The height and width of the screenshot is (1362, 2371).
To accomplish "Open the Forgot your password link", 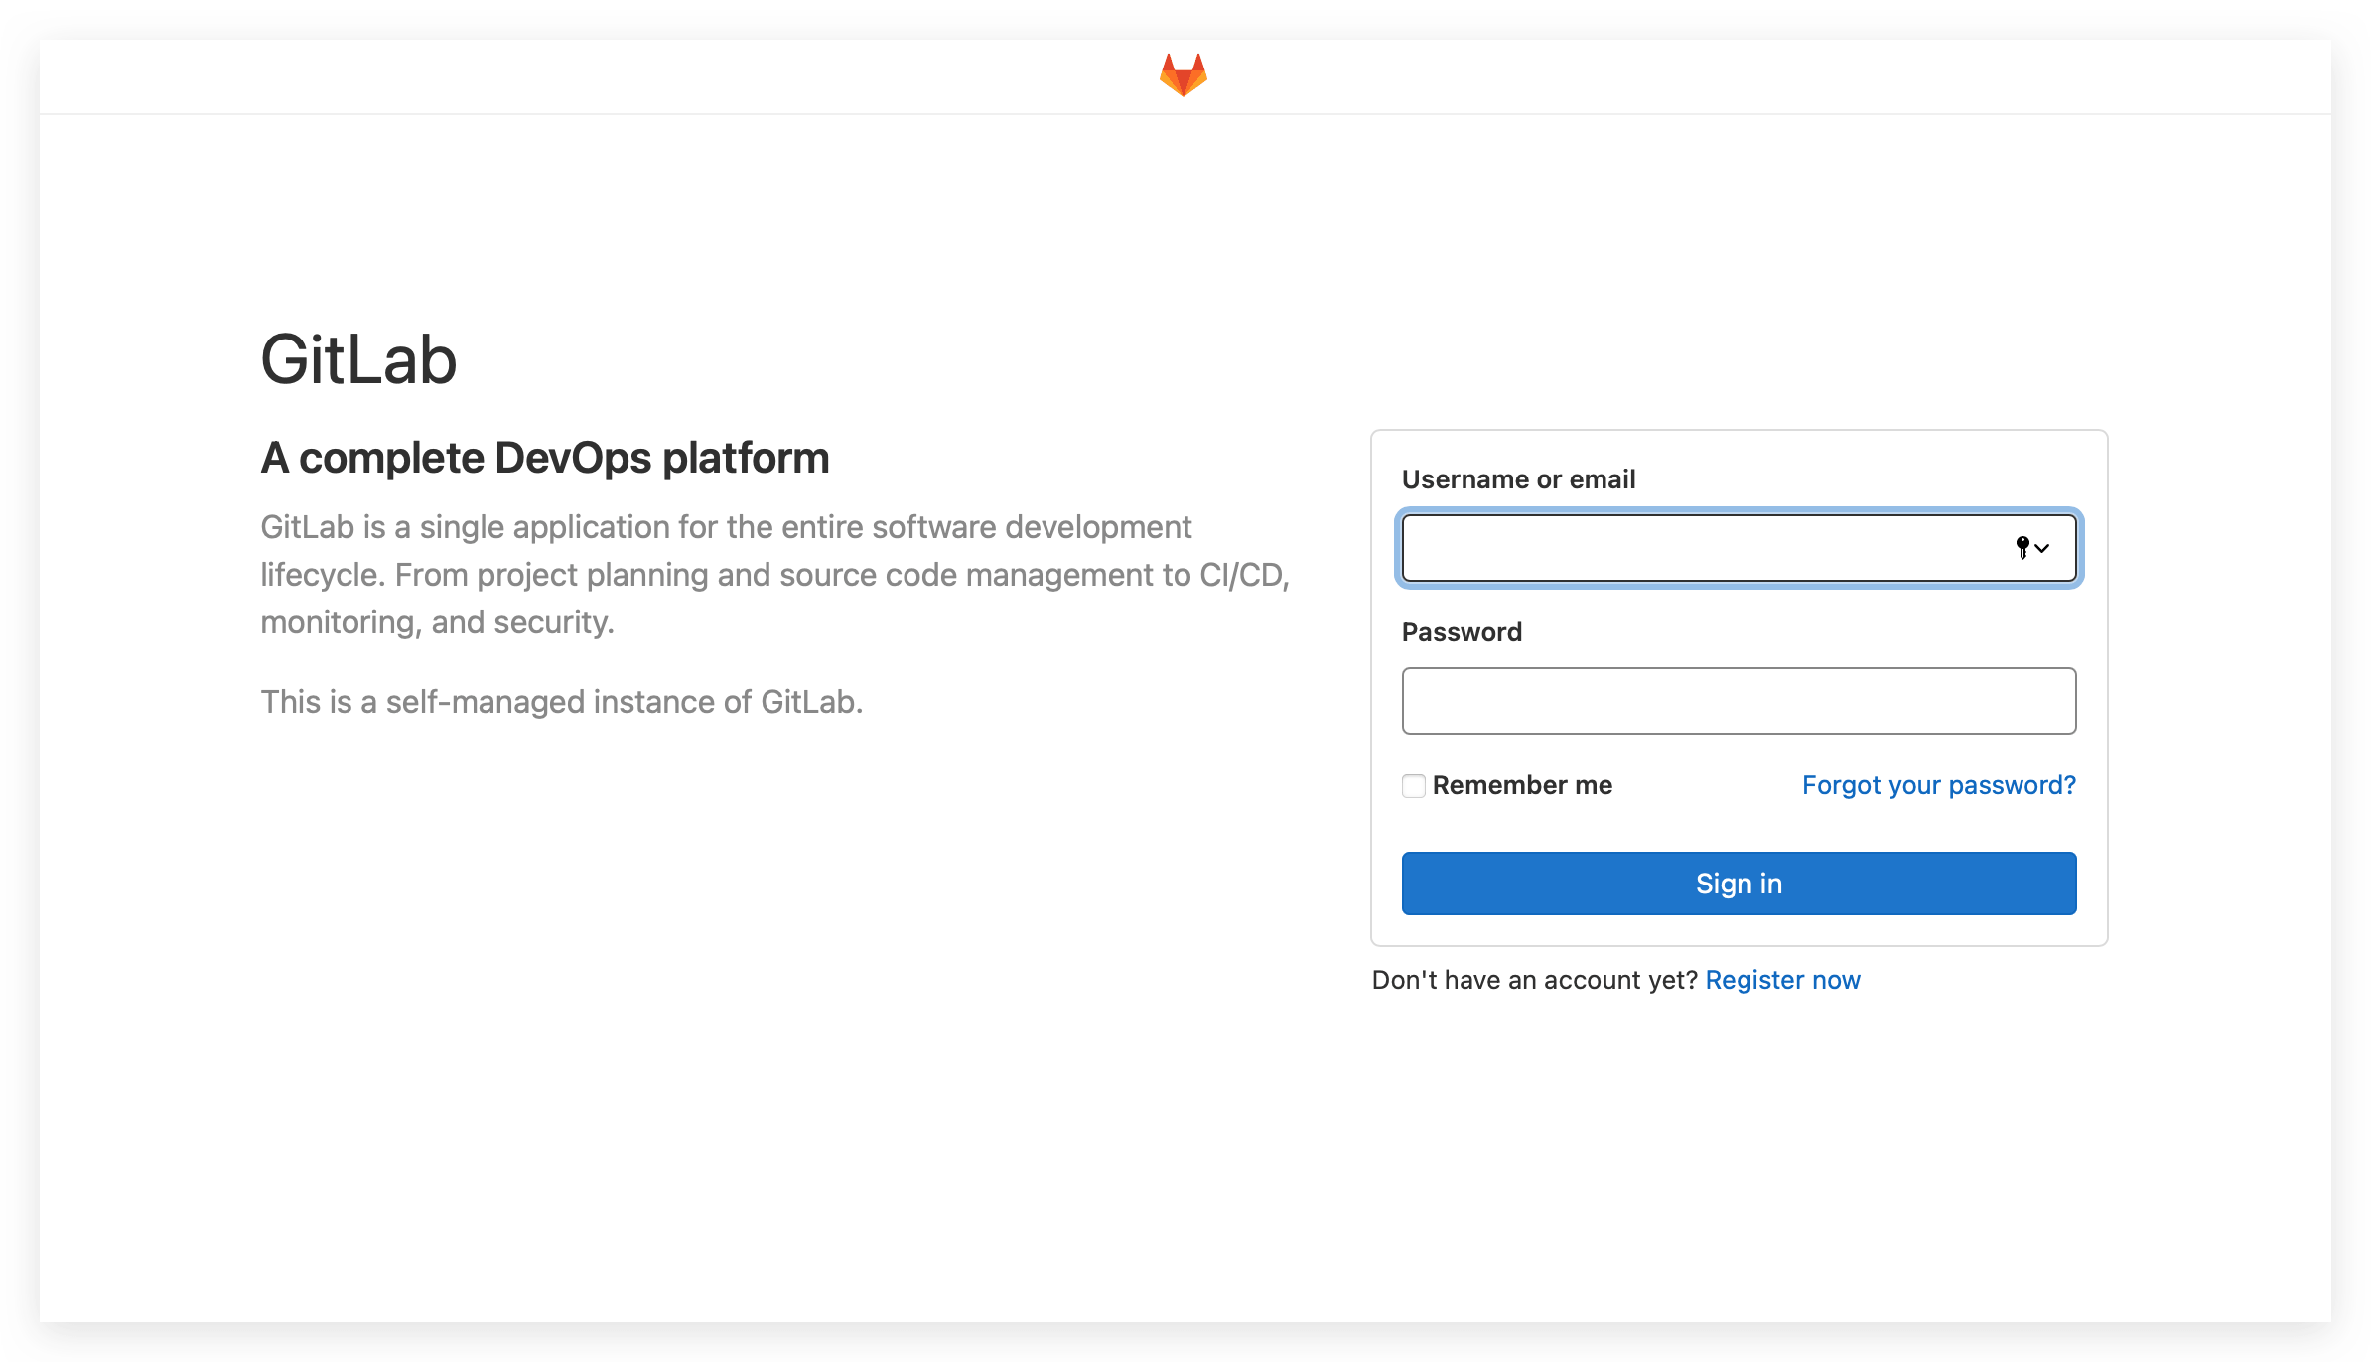I will 1939,785.
